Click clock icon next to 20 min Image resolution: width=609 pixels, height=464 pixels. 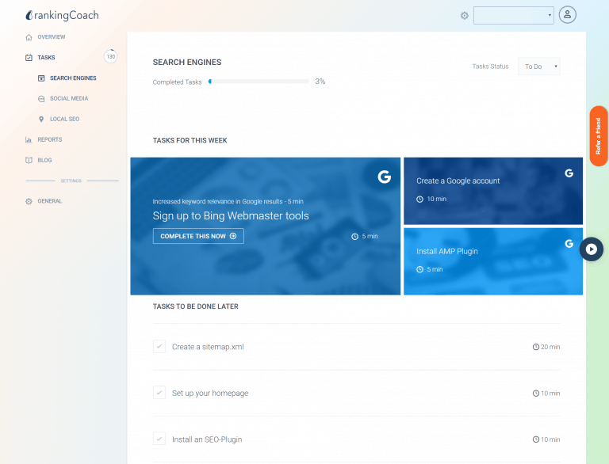click(535, 347)
